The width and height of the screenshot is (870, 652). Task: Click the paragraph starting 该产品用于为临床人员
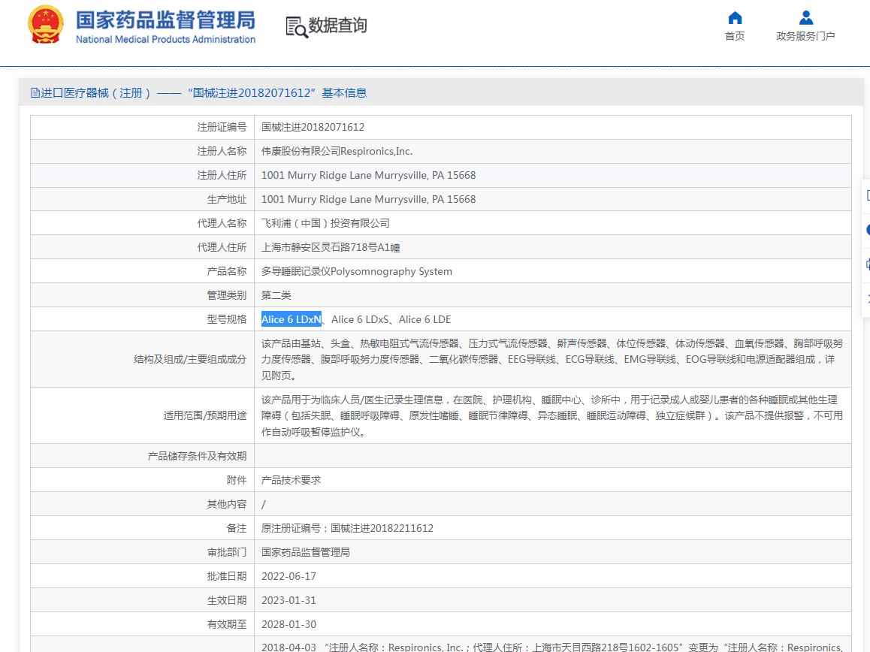[x=552, y=415]
